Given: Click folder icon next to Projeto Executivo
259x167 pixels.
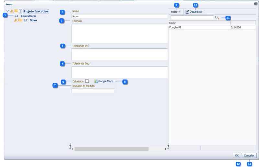Looking at the screenshot, I should click(16, 11).
